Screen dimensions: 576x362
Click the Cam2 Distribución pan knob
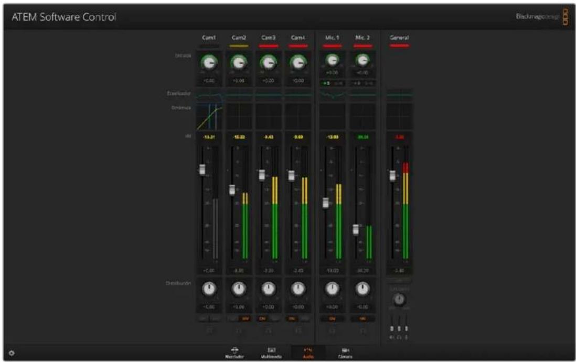coord(239,289)
